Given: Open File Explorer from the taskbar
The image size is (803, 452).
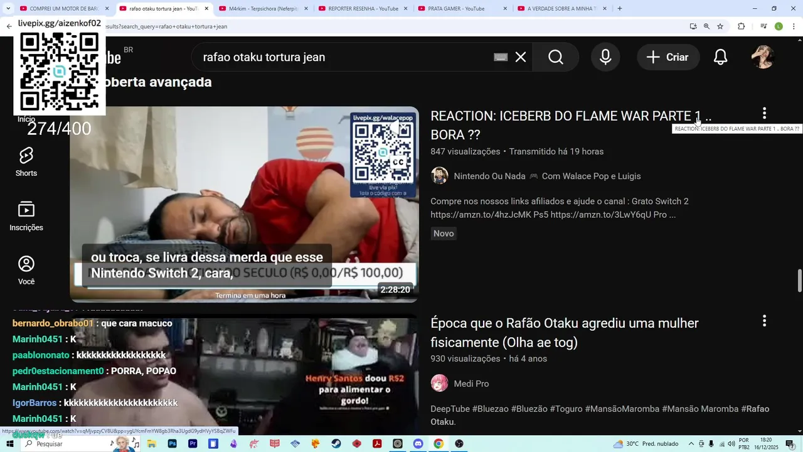Looking at the screenshot, I should tap(152, 444).
